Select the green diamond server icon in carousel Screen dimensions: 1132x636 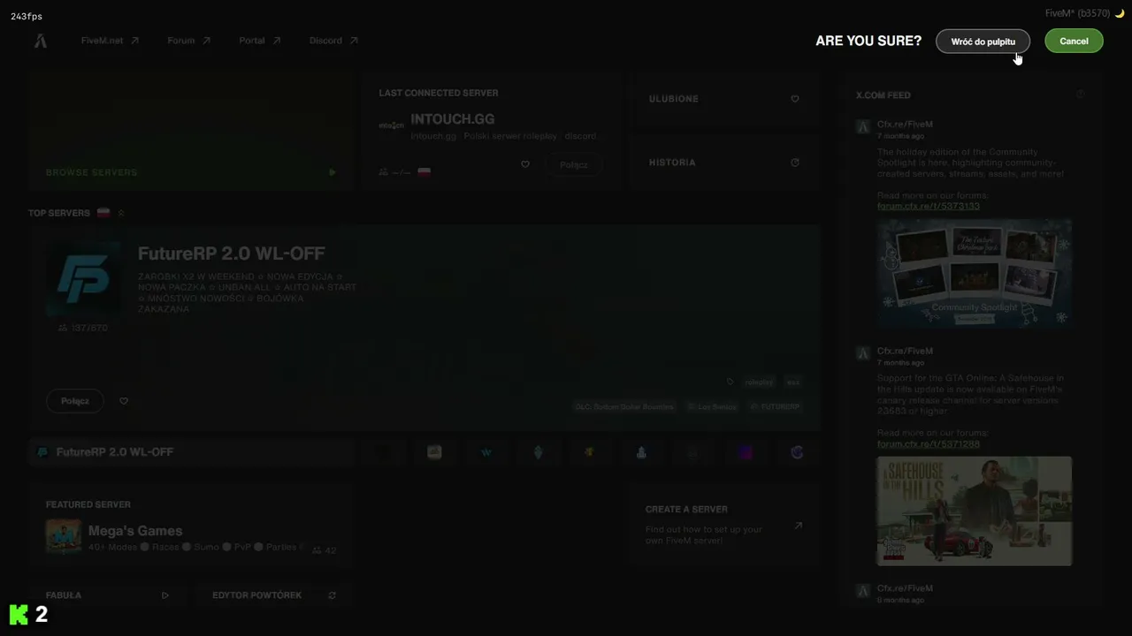pos(538,452)
